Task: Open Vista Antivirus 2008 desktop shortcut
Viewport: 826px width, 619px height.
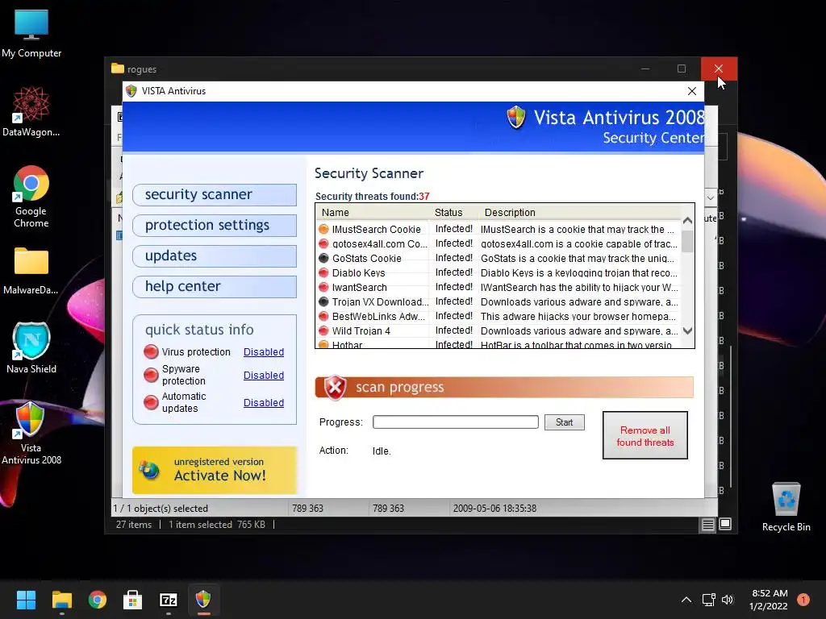Action: point(31,433)
